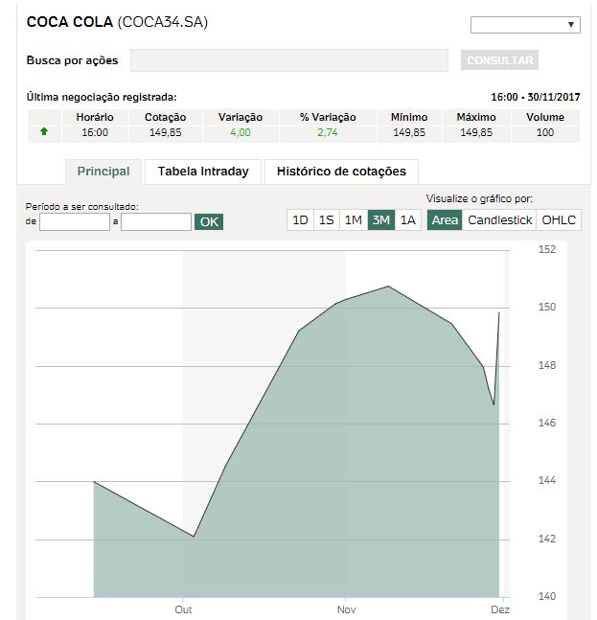
Task: Click the Horário value 16:00
Action: pos(95,132)
